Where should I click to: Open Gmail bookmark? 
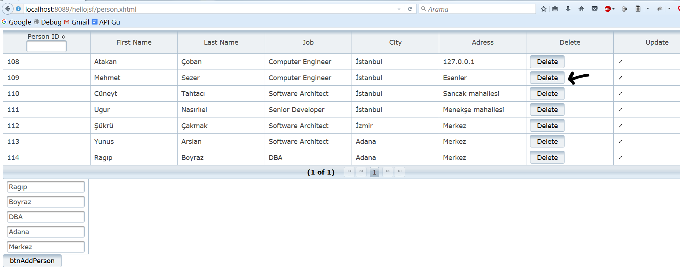pyautogui.click(x=77, y=22)
